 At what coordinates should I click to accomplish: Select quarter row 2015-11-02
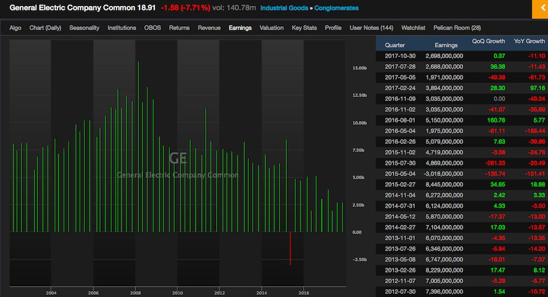[x=462, y=152]
